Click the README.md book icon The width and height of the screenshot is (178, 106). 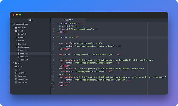tap(16, 79)
